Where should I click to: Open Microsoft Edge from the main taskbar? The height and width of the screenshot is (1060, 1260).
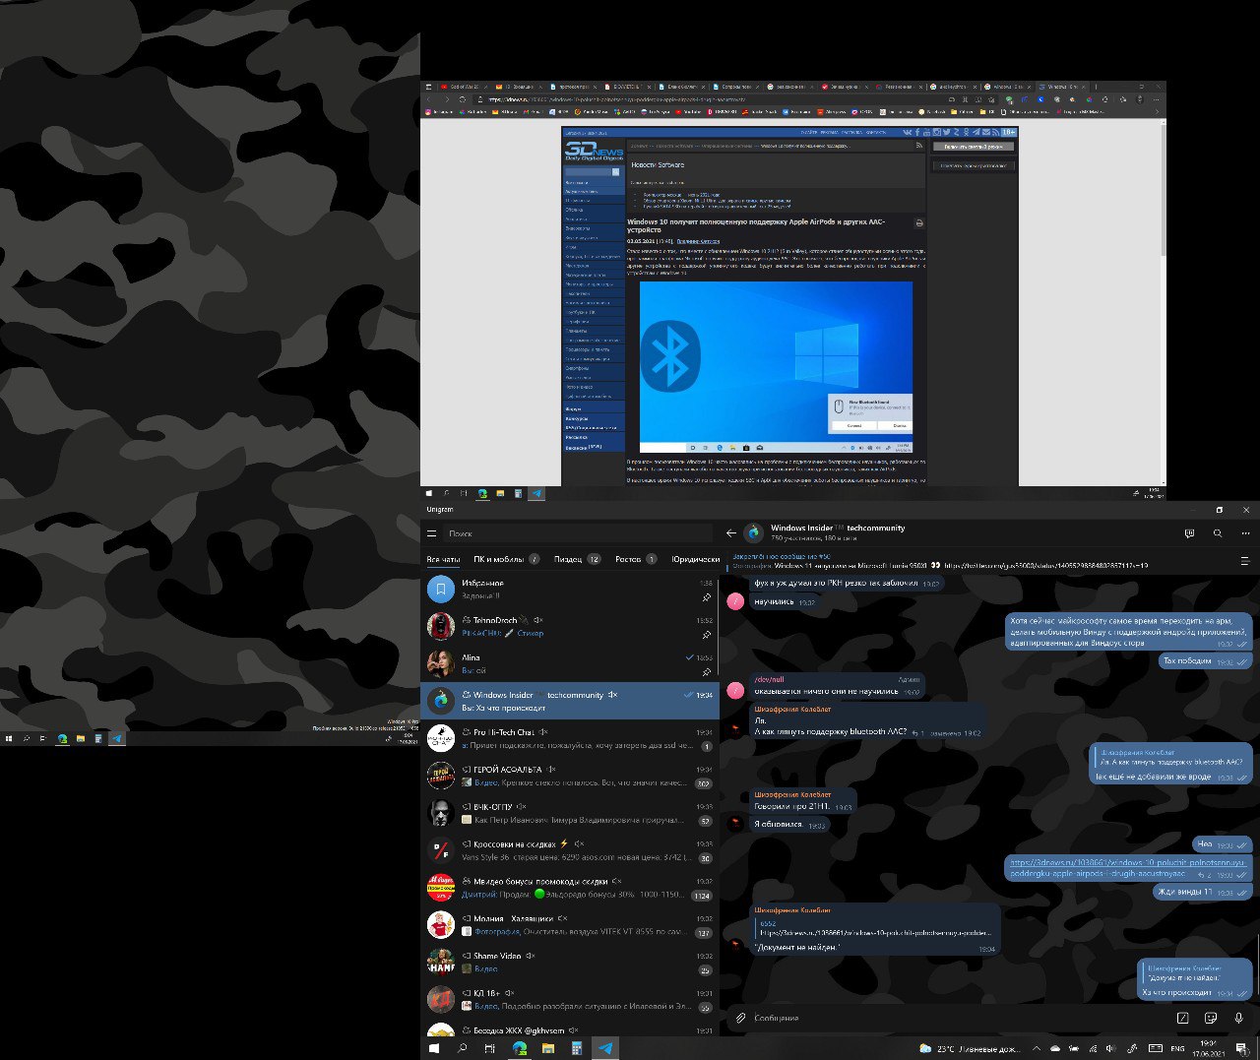click(x=519, y=1049)
